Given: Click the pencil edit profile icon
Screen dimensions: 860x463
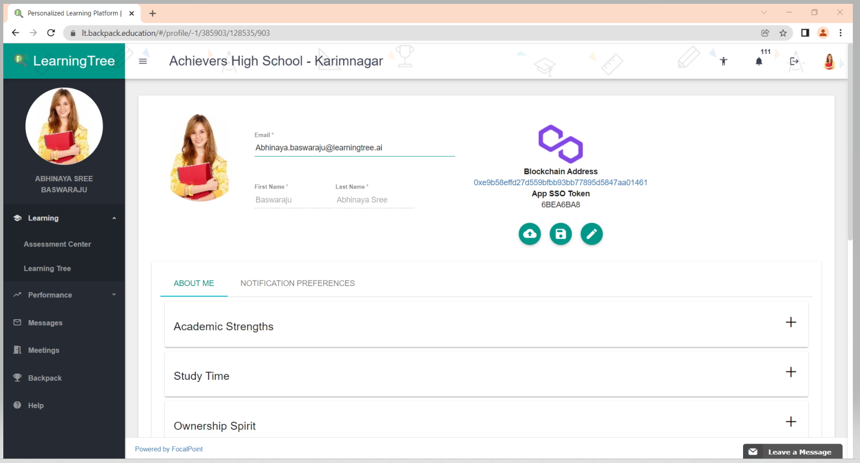Looking at the screenshot, I should (591, 234).
